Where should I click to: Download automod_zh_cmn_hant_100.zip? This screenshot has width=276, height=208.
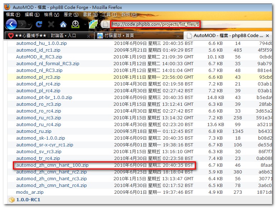[52, 165]
